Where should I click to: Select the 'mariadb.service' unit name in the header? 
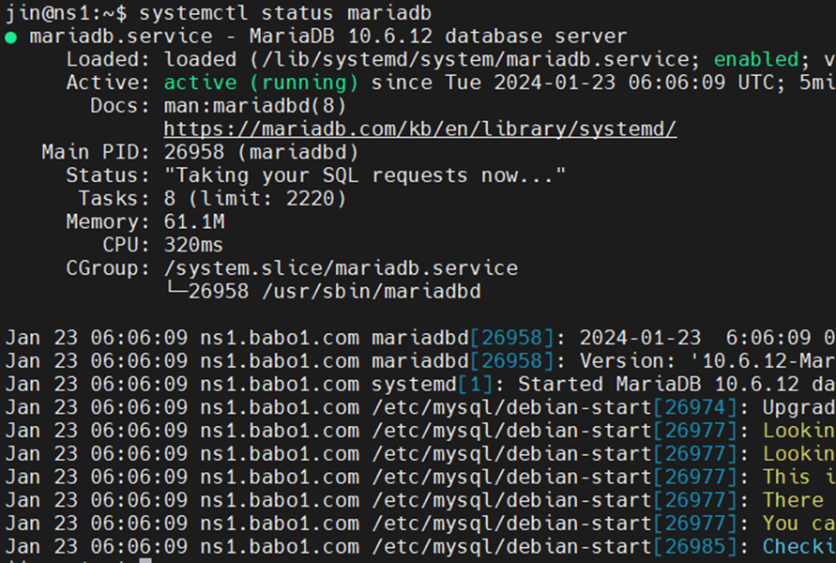(x=120, y=37)
